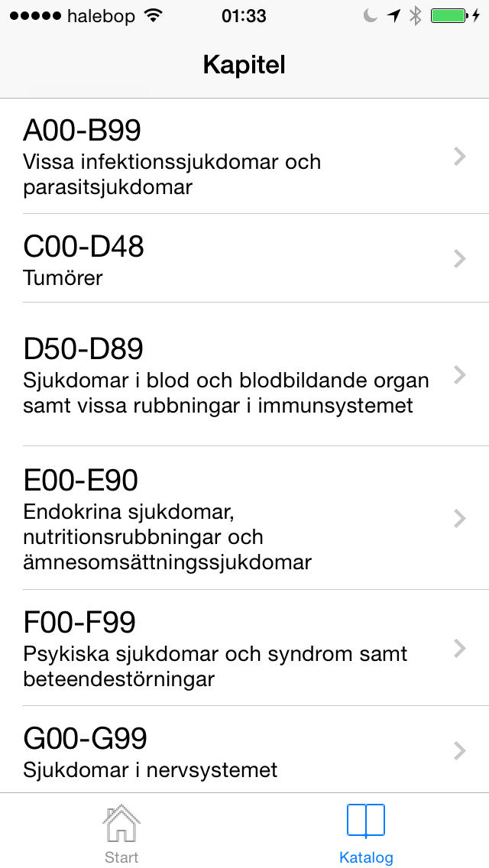Tap the Katalog book icon
Viewport: 489px width, 868px height.
pos(365,821)
